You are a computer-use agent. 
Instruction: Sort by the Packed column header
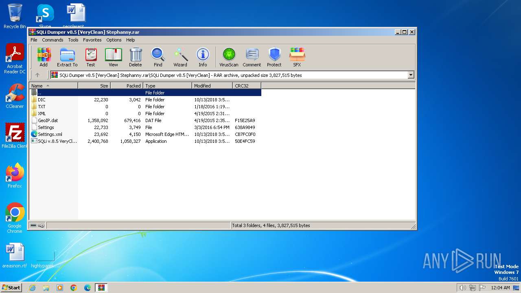[127, 85]
